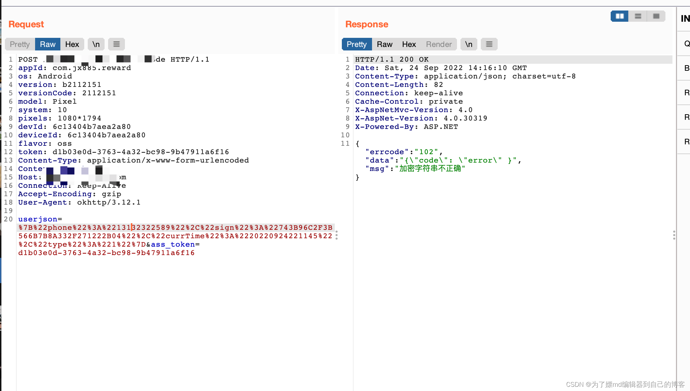
Task: Select Pretty tab in Request pane
Action: point(20,44)
